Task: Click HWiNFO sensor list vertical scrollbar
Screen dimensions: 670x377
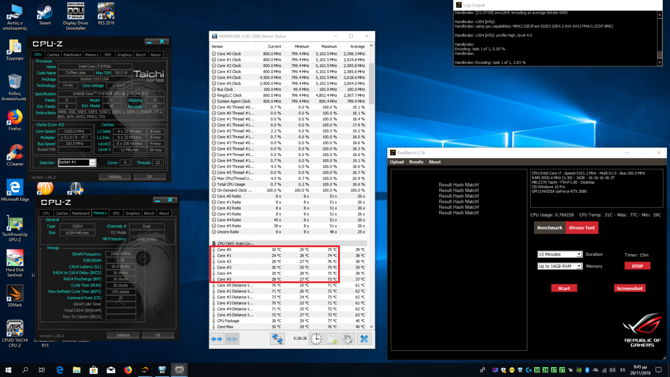Action: tap(372, 186)
